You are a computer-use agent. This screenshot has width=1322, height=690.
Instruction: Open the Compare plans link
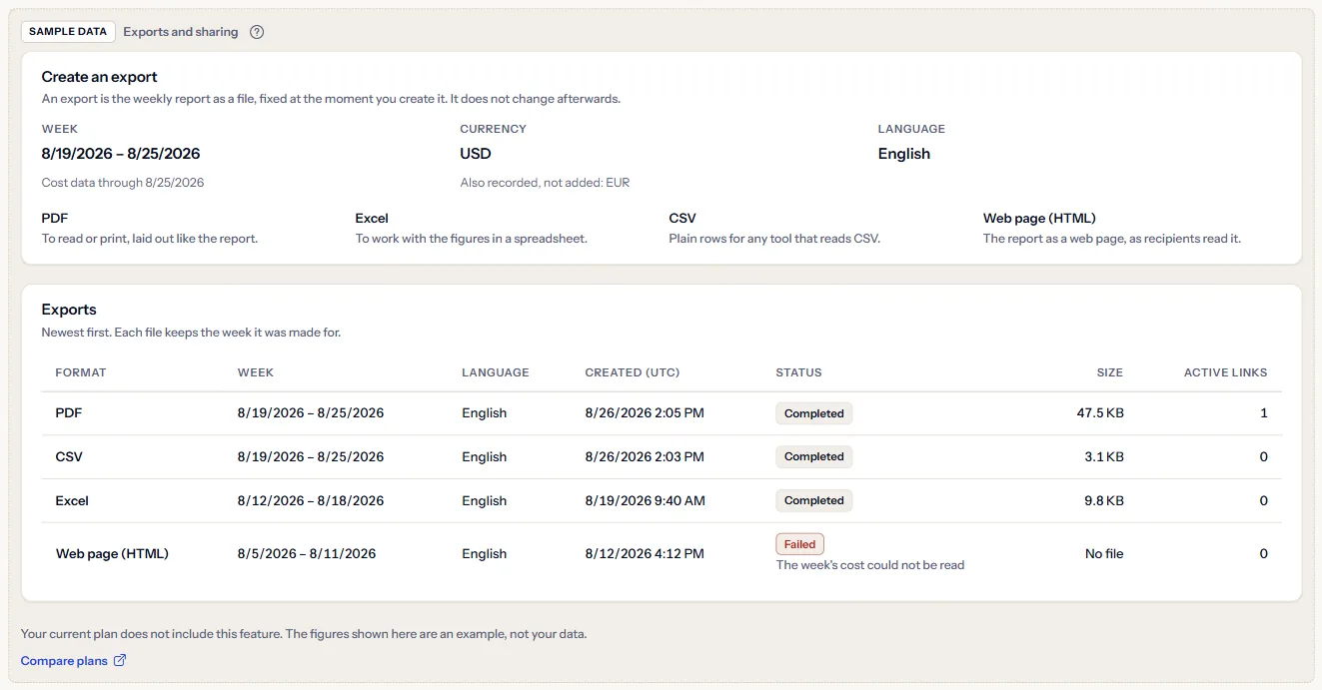pyautogui.click(x=73, y=661)
